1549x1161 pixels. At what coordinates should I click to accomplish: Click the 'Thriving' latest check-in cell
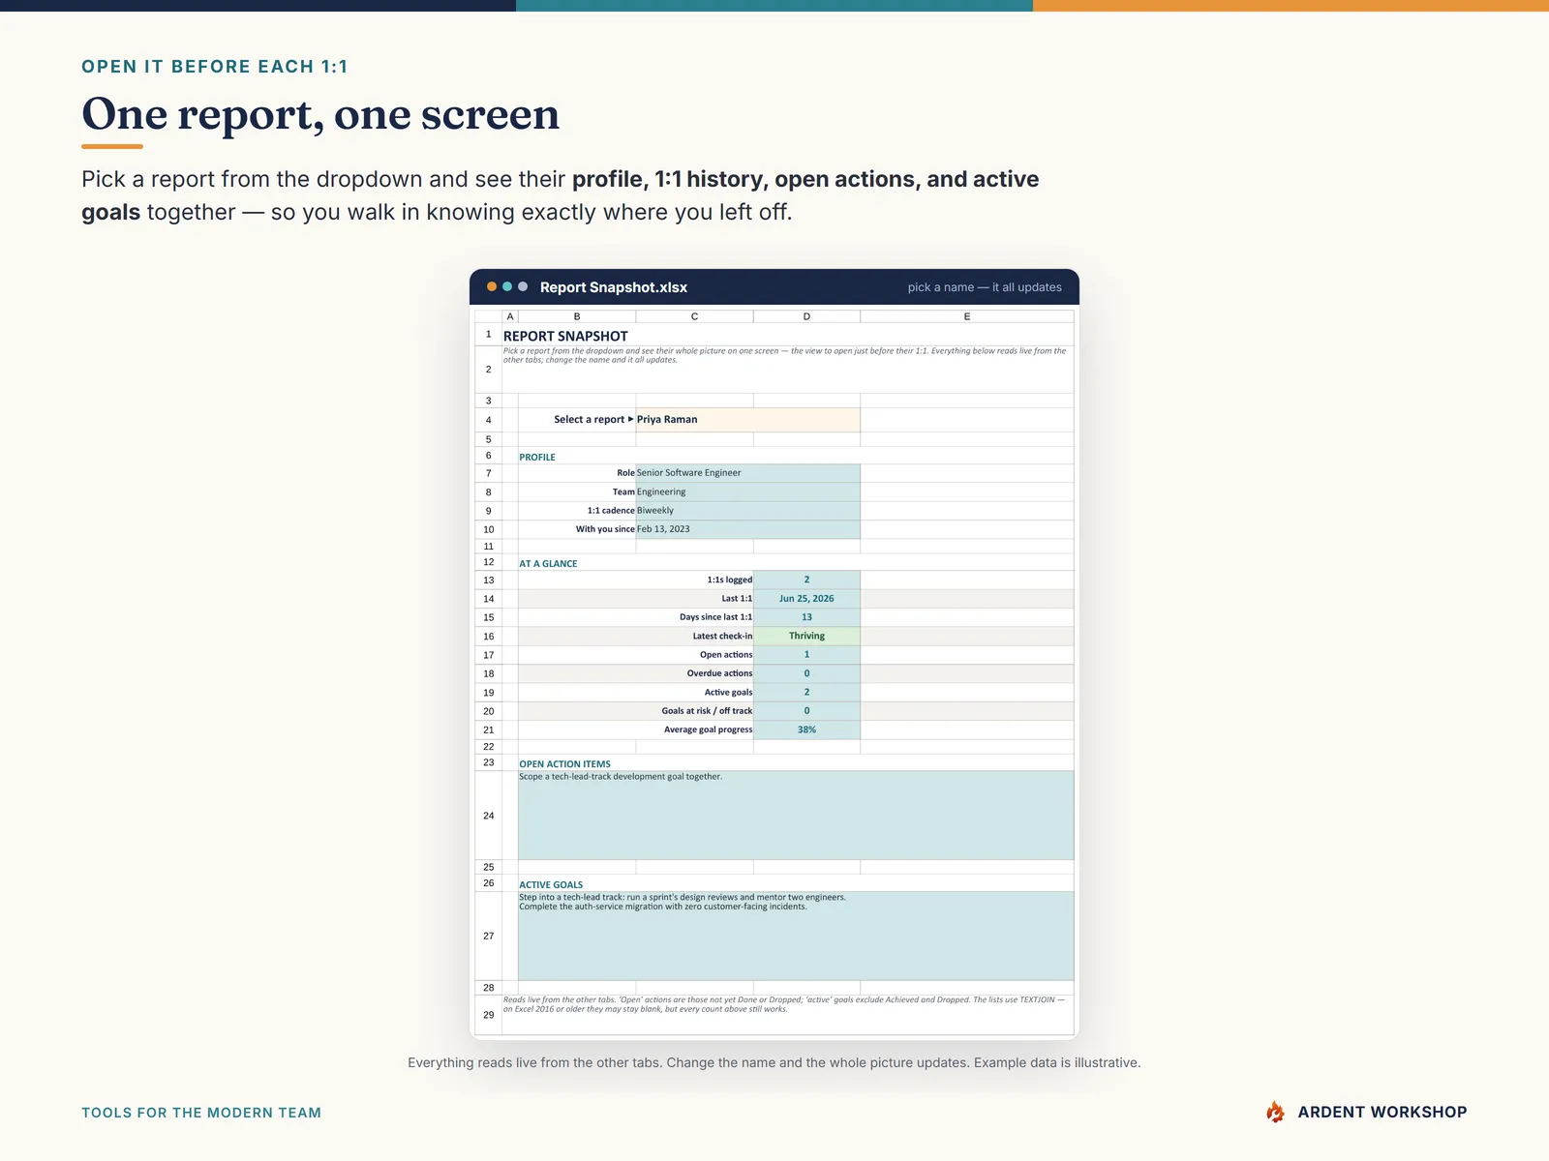pyautogui.click(x=806, y=636)
